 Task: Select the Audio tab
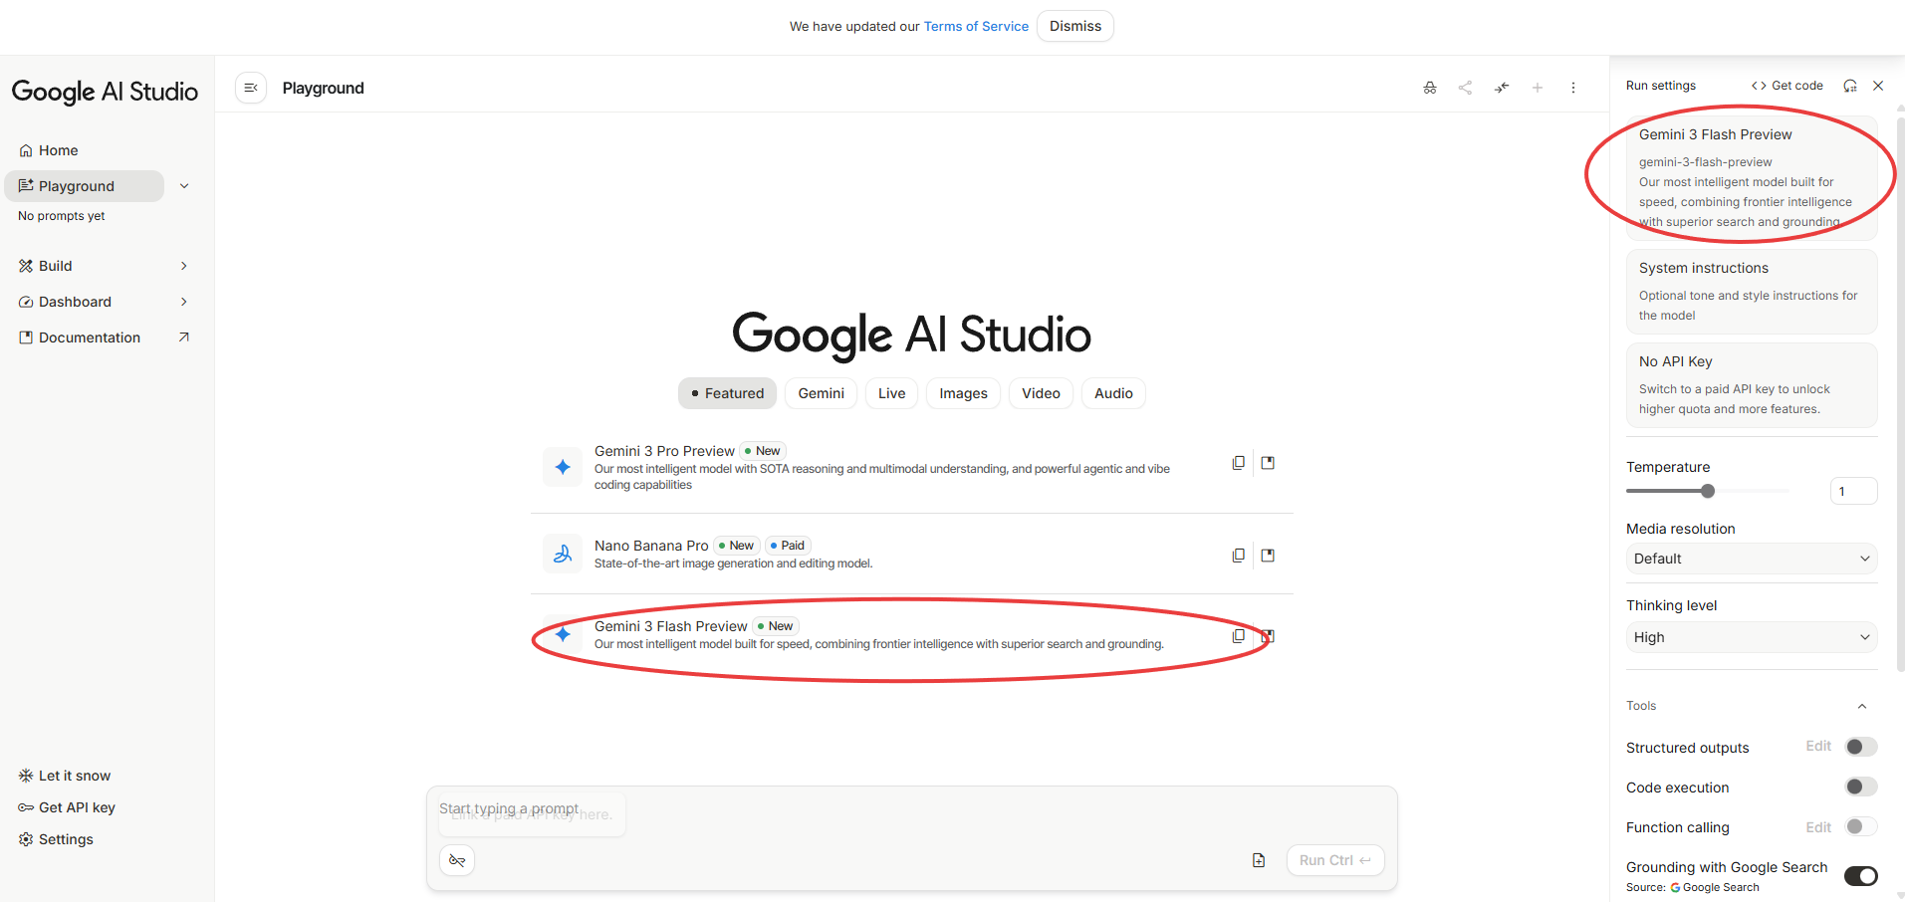click(x=1114, y=393)
